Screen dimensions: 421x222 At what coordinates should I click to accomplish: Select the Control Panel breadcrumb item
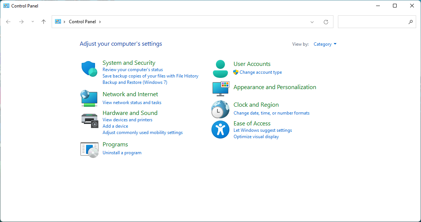pyautogui.click(x=82, y=22)
